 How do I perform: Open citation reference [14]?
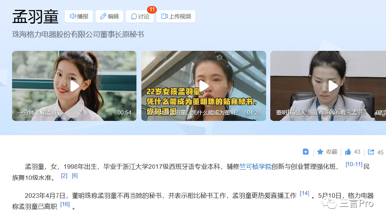click(305, 193)
